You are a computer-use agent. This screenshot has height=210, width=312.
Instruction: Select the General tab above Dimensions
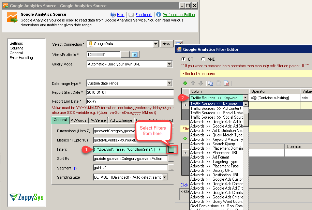pos(60,120)
